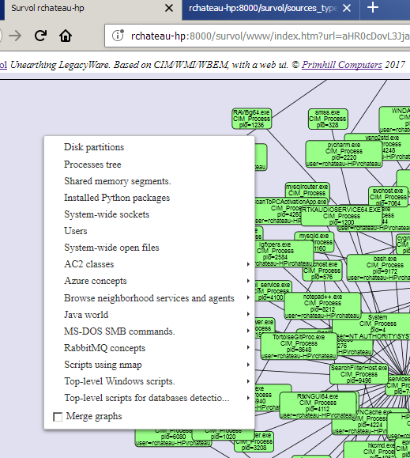Toggle the Merge graphs checkbox
Viewport: 410px width, 458px height.
click(58, 417)
